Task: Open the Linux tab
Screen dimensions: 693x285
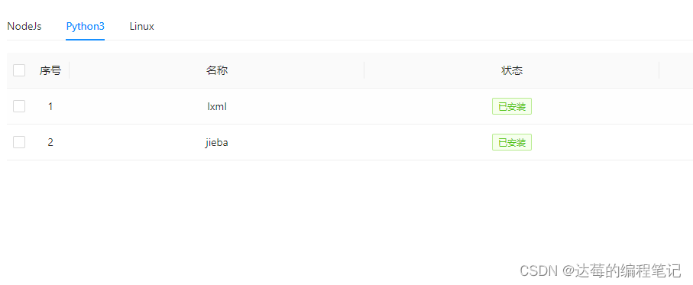Action: (x=142, y=26)
